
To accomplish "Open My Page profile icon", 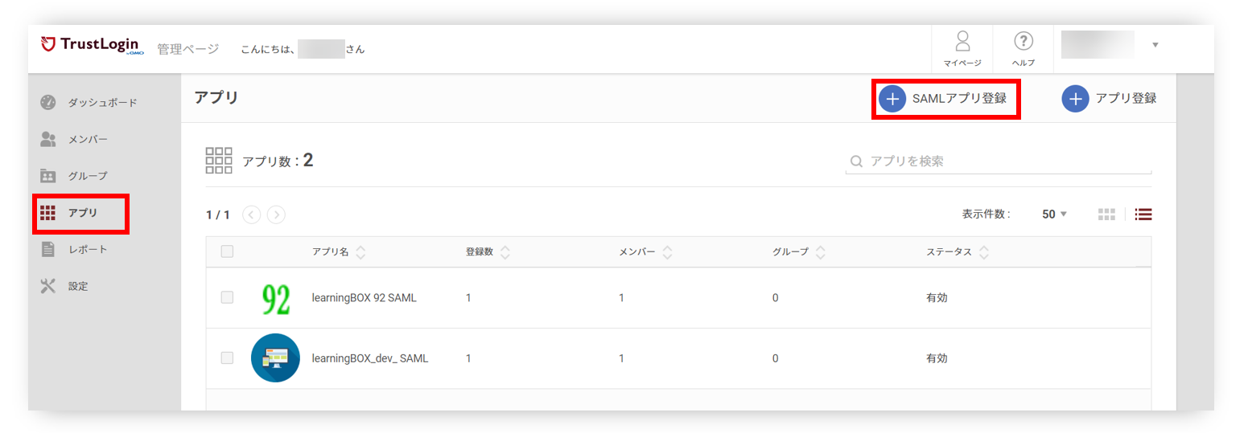I will [x=962, y=42].
